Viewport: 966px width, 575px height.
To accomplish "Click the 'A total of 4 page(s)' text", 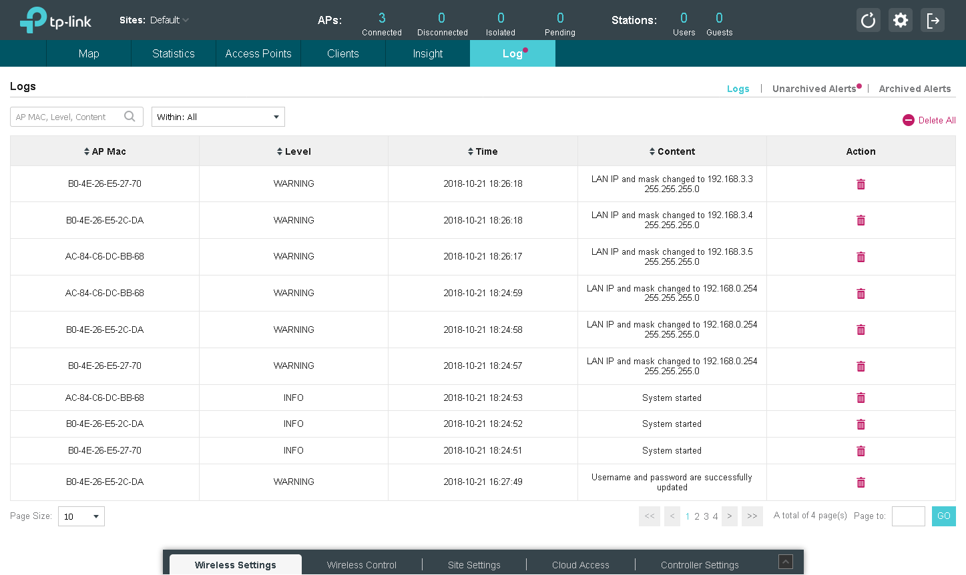I will [x=810, y=515].
